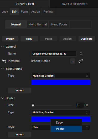Click the skin Name input field
Viewport: 98px width, 139px height.
(54, 54)
